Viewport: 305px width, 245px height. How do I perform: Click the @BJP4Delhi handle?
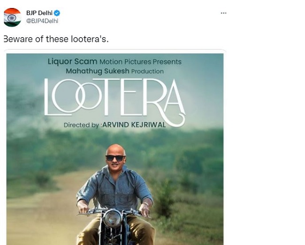coord(42,21)
